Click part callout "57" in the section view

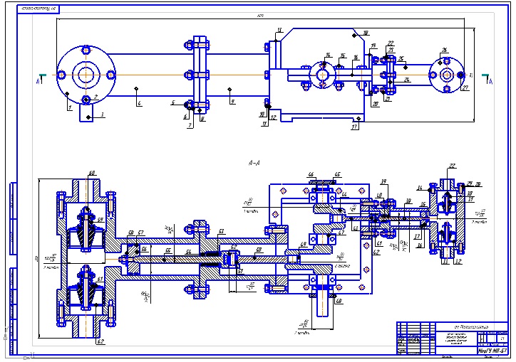point(140,233)
